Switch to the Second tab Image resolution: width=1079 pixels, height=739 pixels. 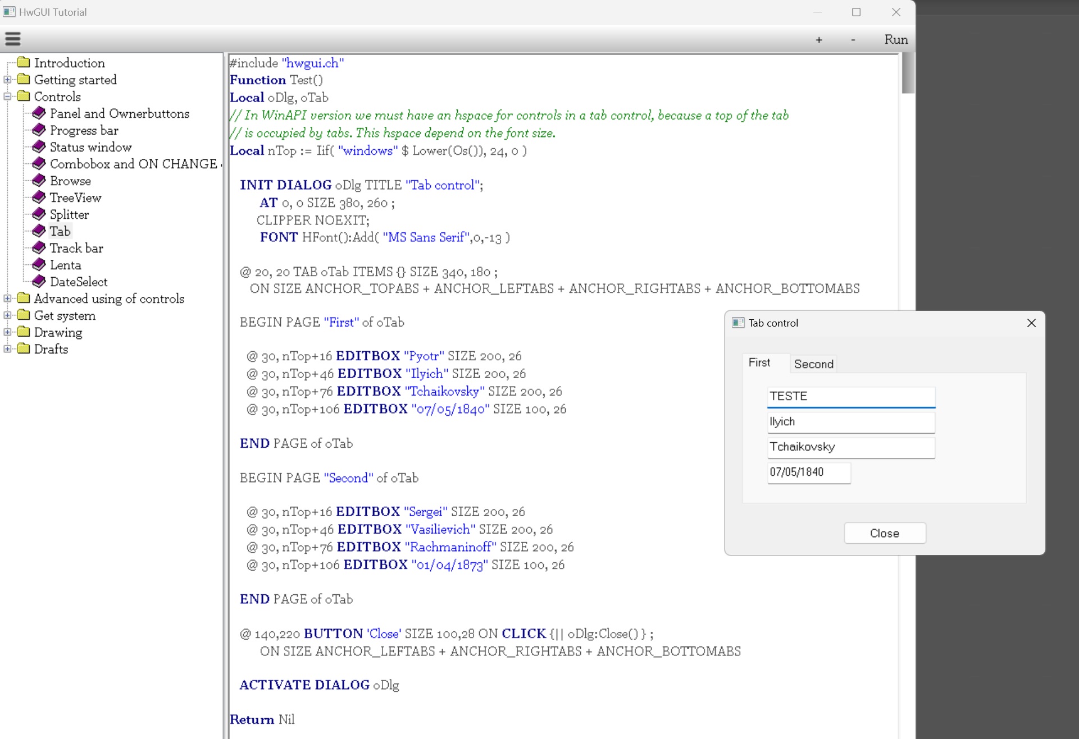[x=813, y=364]
